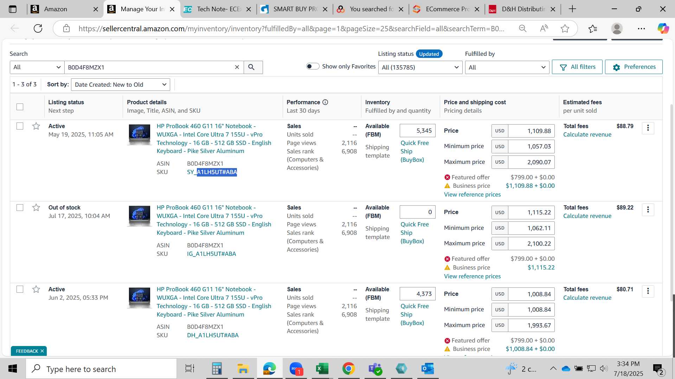This screenshot has width=675, height=379.
Task: Select checkbox for the DH_A1LH5UT#ABA listing
Action: tap(20, 289)
